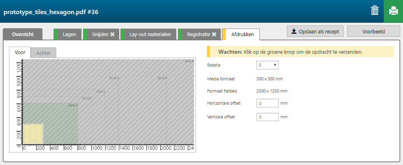Screen dimensions: 403x165
Task: Click the Verticale offset label
Action: [x=221, y=117]
